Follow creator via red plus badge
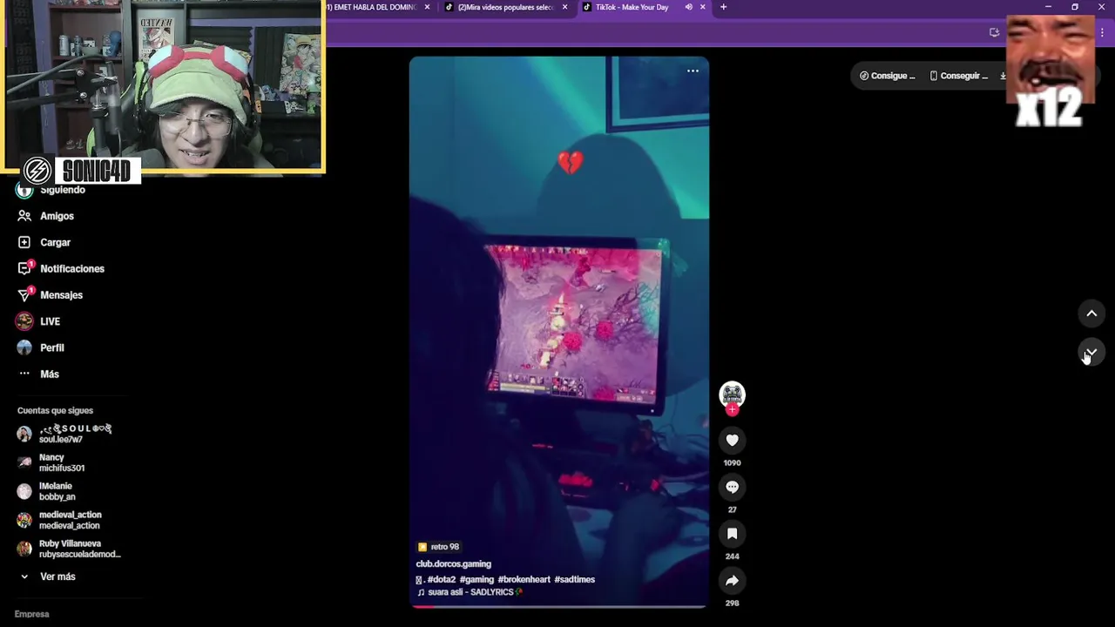 [732, 410]
